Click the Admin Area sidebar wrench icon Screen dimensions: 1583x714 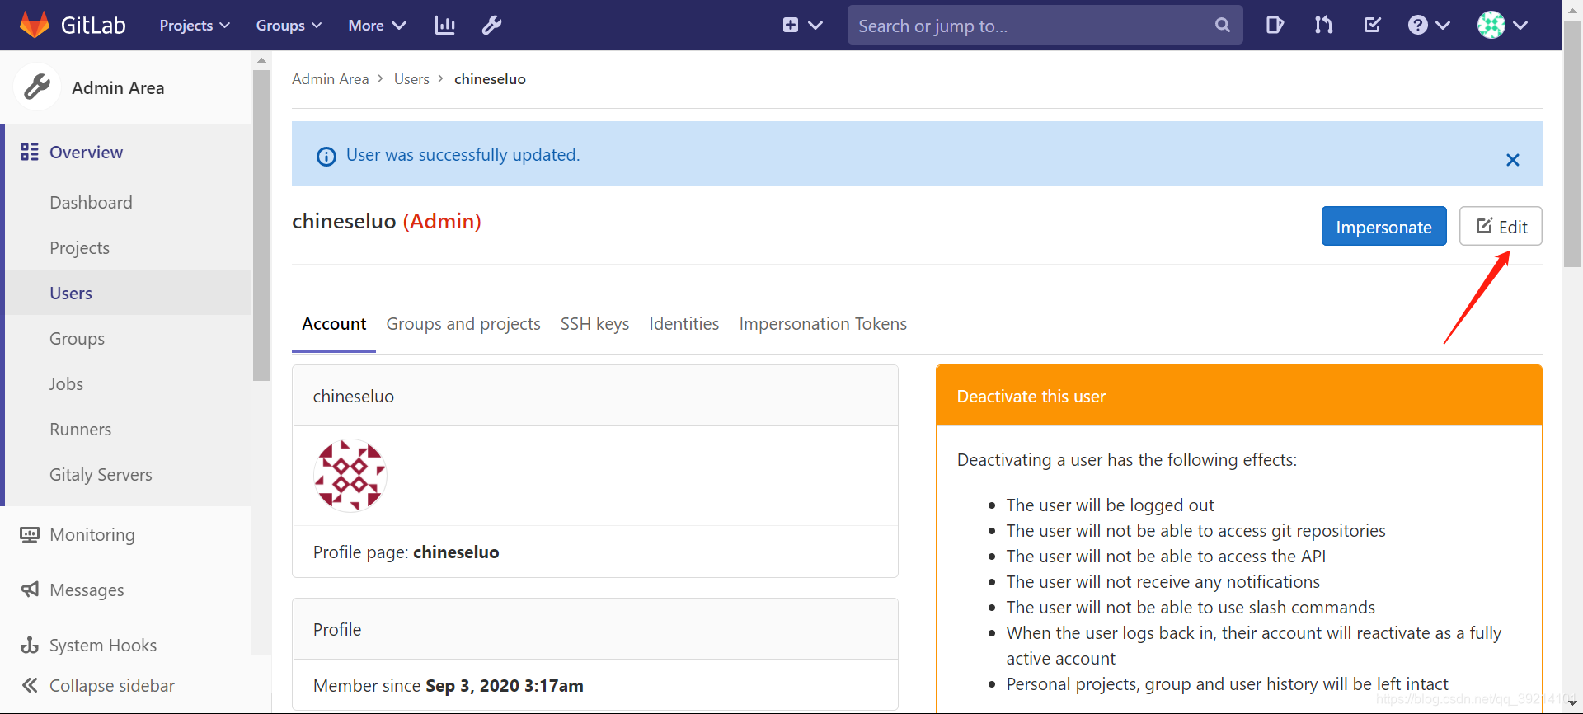coord(37,87)
